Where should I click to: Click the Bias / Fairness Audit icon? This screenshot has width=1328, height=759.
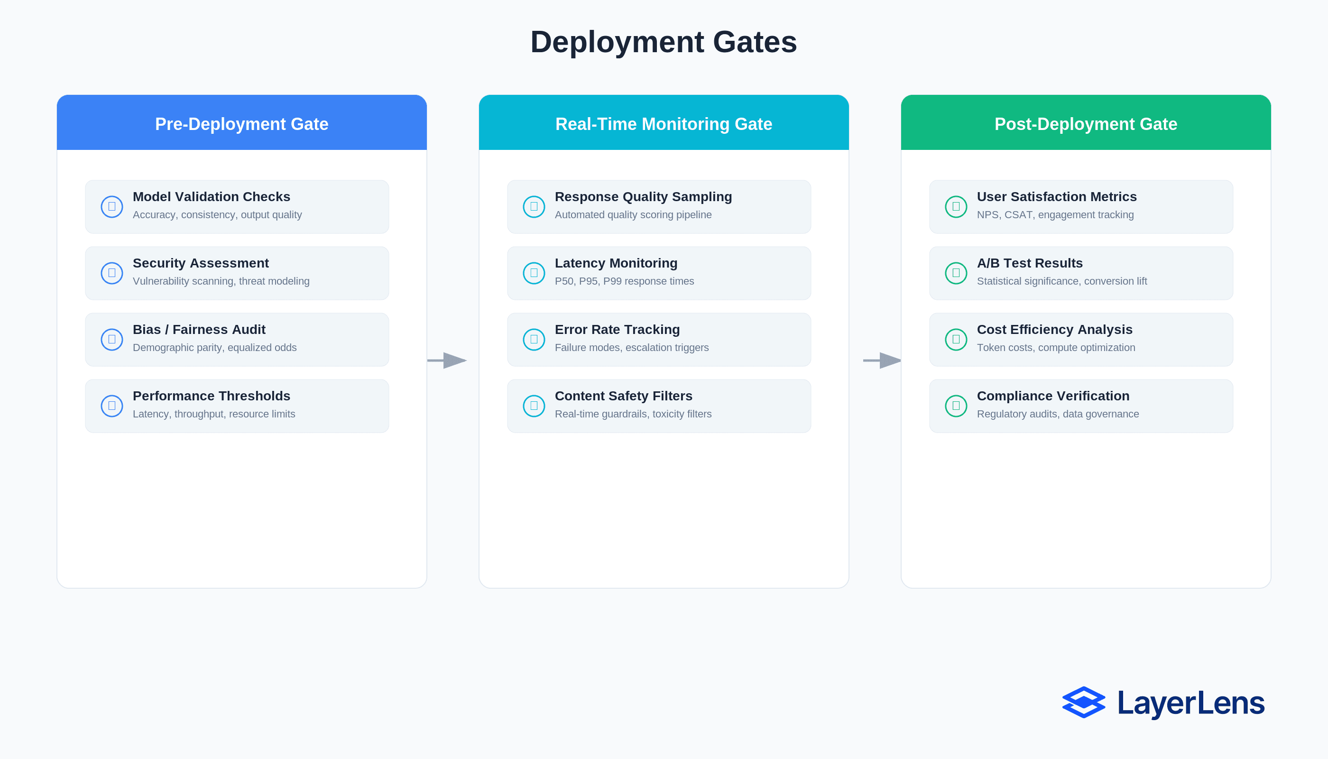point(111,339)
